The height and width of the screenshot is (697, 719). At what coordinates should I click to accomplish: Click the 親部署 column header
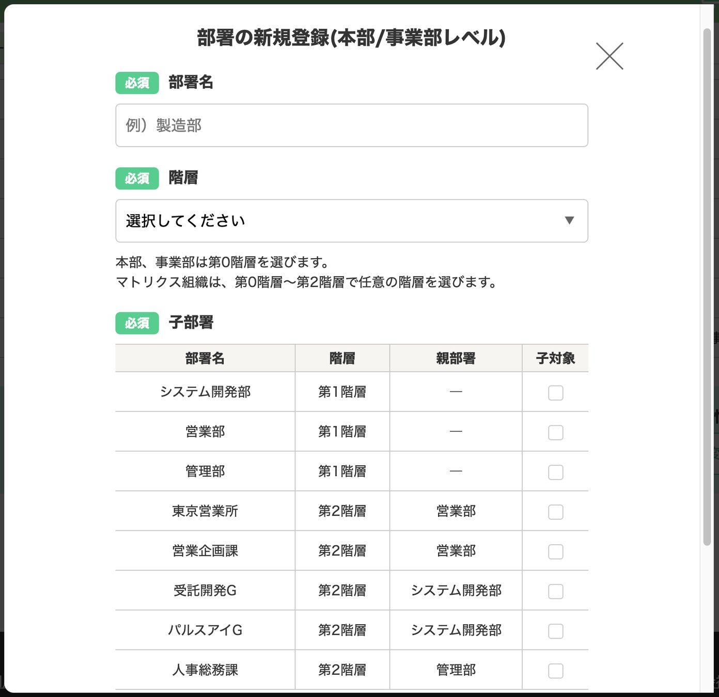[x=456, y=358]
